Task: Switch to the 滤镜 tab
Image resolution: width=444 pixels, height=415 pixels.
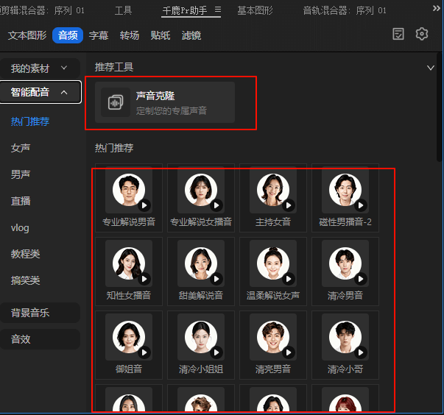Action: point(191,35)
